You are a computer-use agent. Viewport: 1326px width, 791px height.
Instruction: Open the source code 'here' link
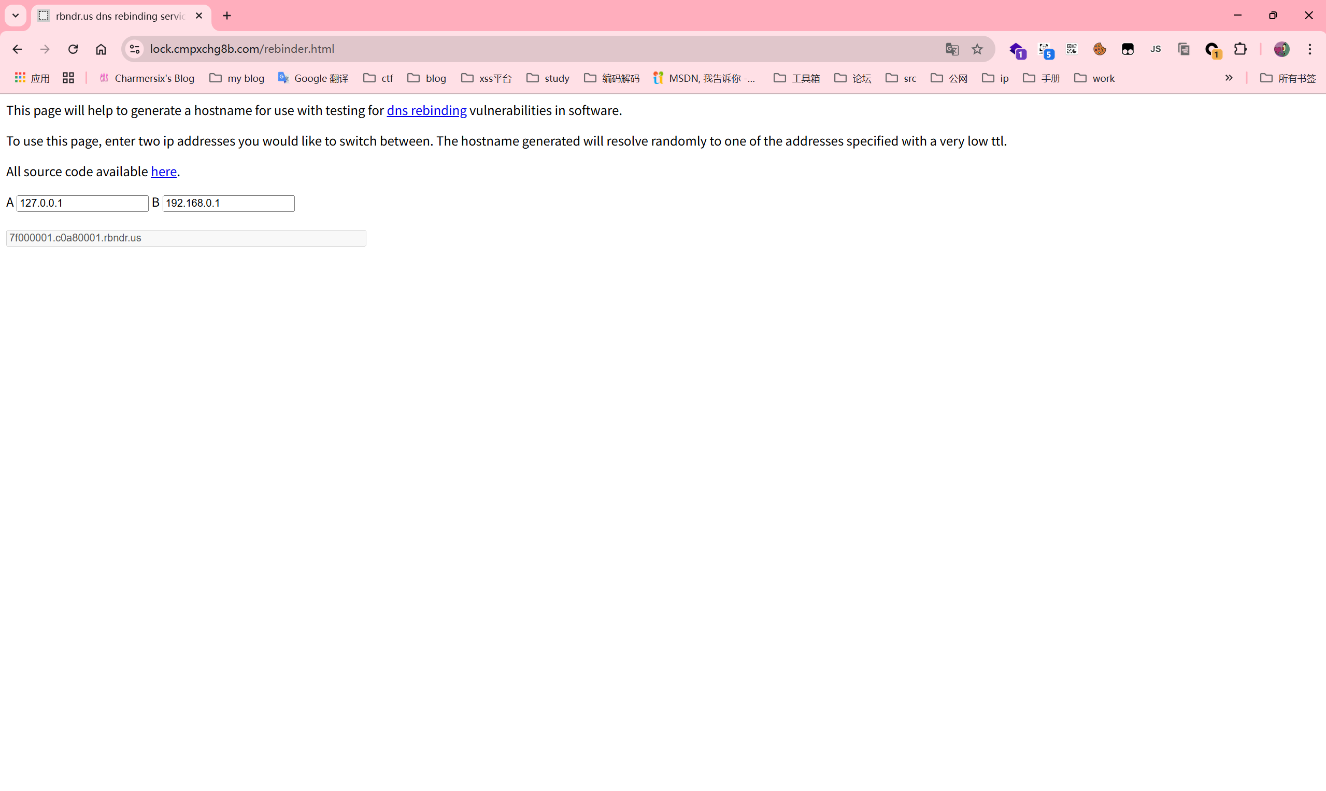tap(163, 171)
